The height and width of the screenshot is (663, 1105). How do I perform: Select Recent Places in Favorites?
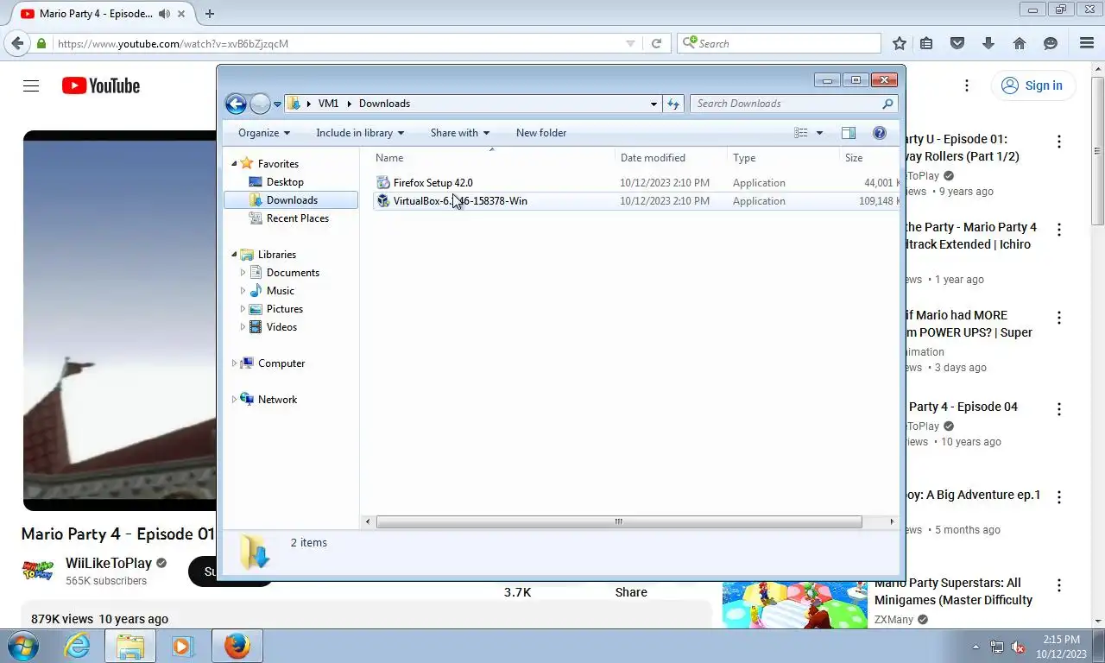coord(297,218)
